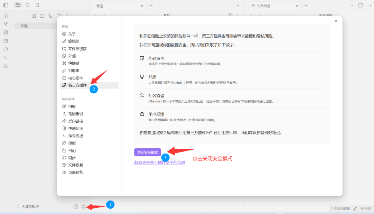The width and height of the screenshot is (374, 214).
Task: Click the 关闭安全模式 button
Action: point(148,152)
